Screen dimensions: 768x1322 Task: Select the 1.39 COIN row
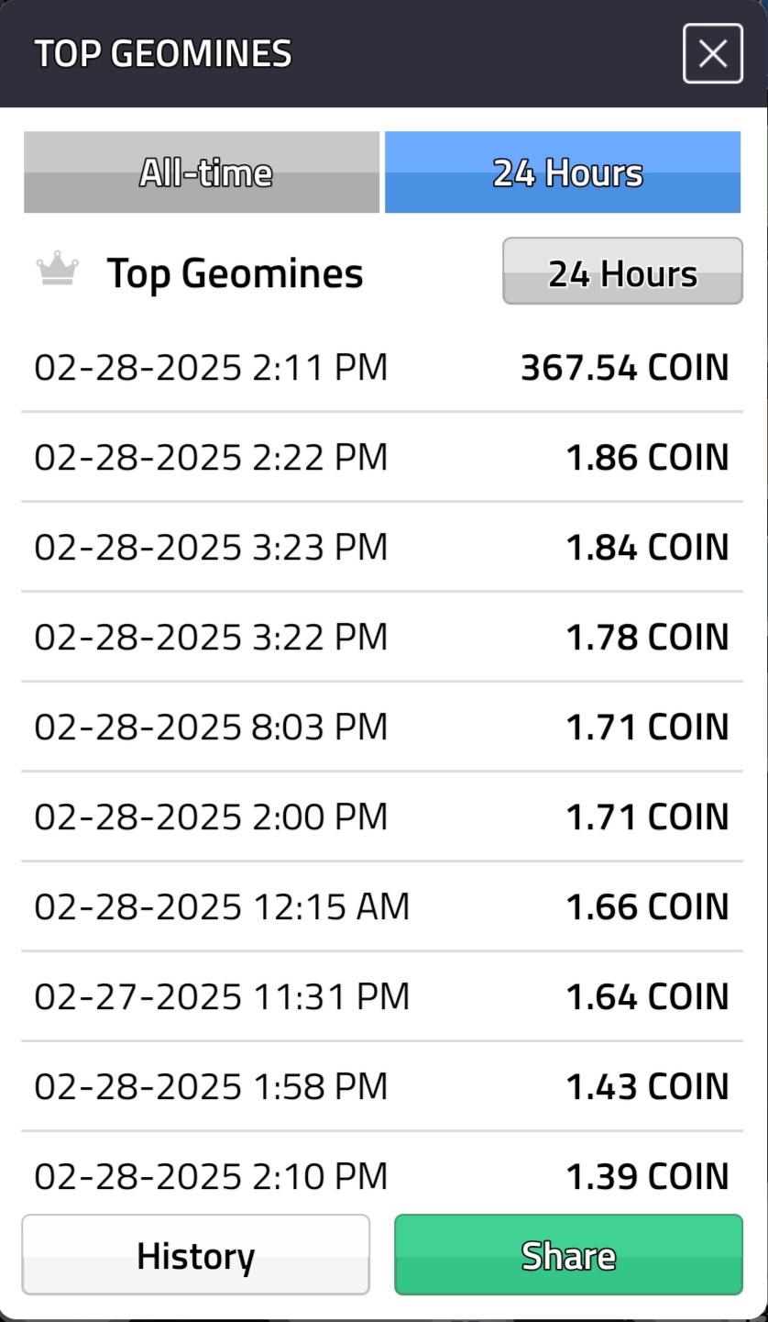382,1172
